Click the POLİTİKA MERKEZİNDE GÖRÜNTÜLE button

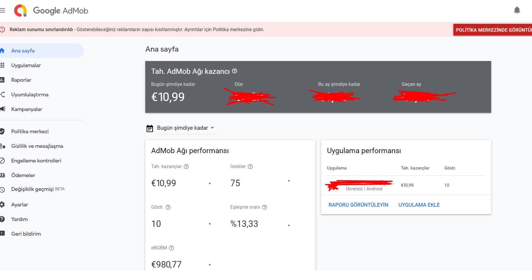click(x=493, y=30)
